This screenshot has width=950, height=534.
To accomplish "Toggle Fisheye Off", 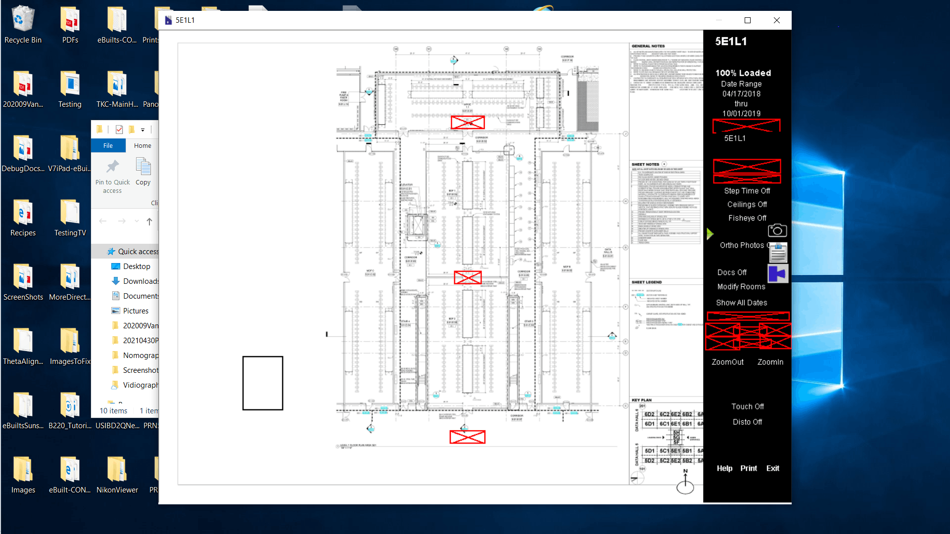I will point(747,218).
